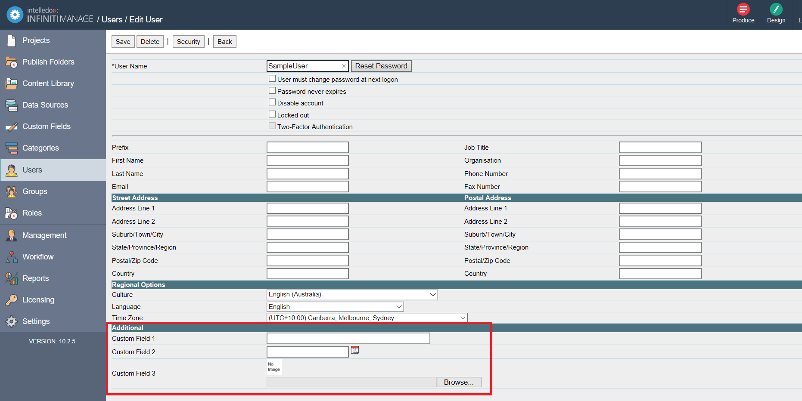Click the User Name input field

(x=308, y=66)
